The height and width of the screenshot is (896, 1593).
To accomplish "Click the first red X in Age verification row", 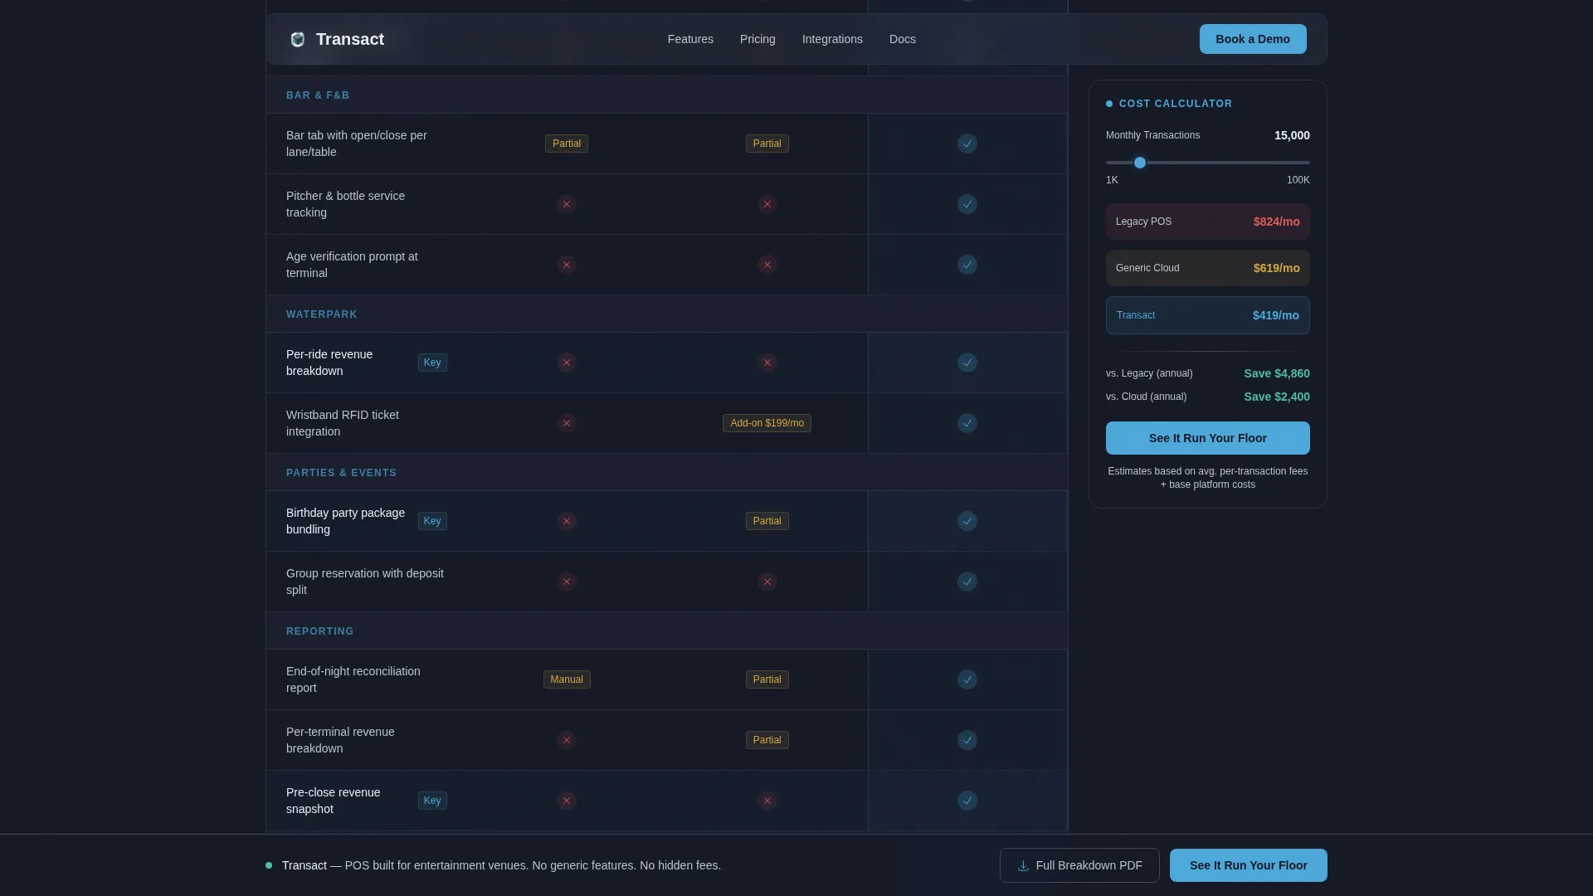I will (x=567, y=265).
